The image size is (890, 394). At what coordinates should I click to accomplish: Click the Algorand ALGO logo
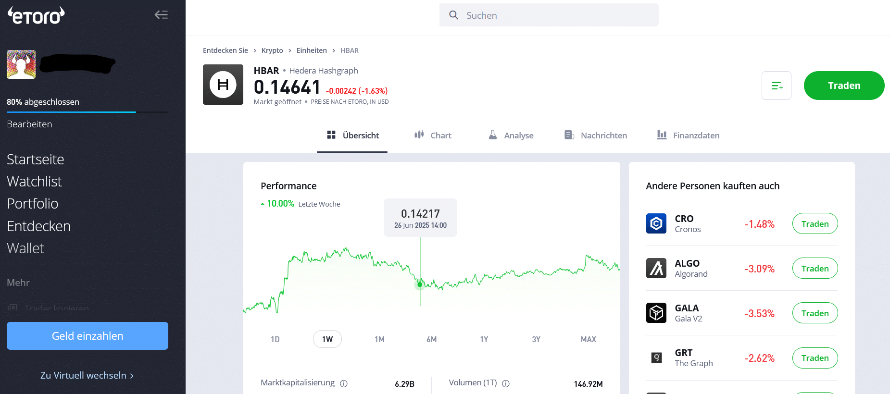(656, 268)
